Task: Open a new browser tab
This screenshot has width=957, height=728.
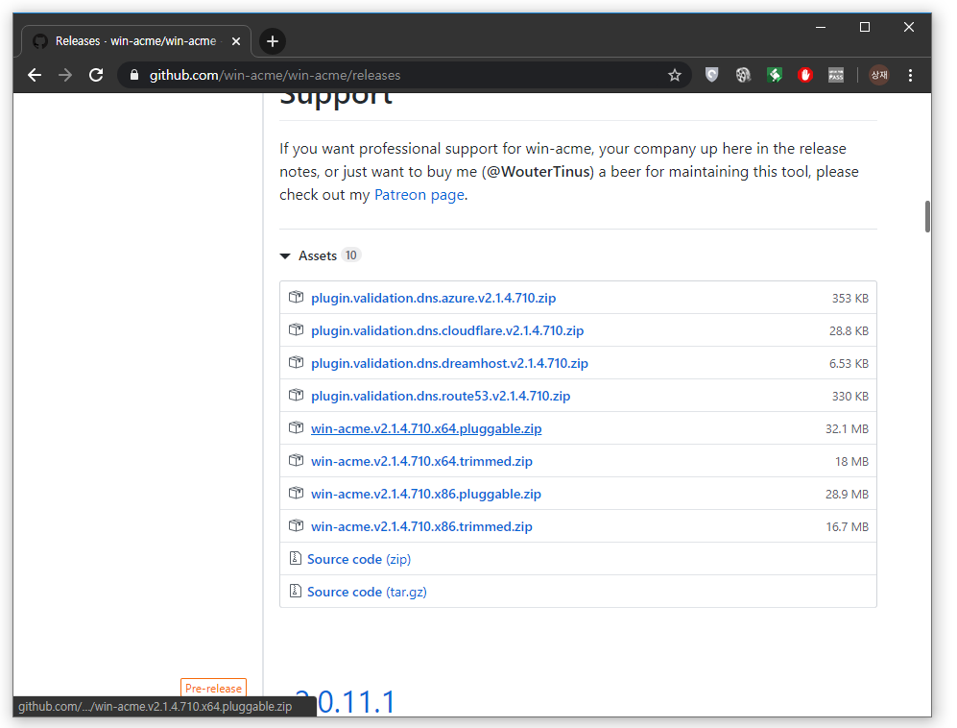Action: (x=273, y=41)
